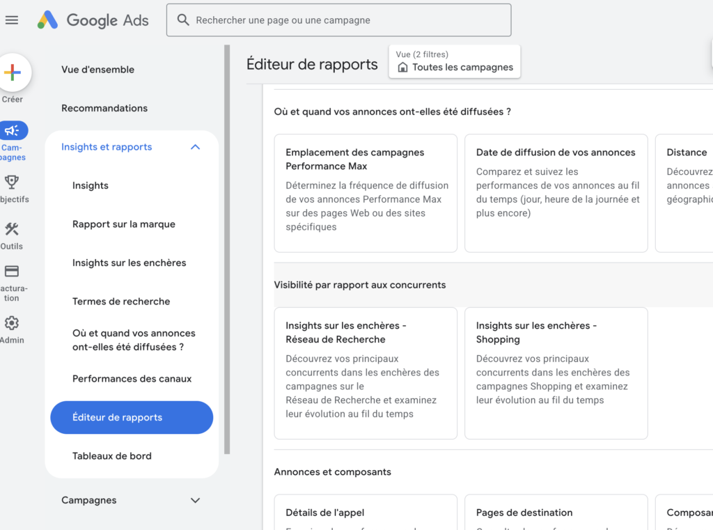Open the Admin gear icon
Viewport: 713px width, 530px height.
tap(12, 323)
